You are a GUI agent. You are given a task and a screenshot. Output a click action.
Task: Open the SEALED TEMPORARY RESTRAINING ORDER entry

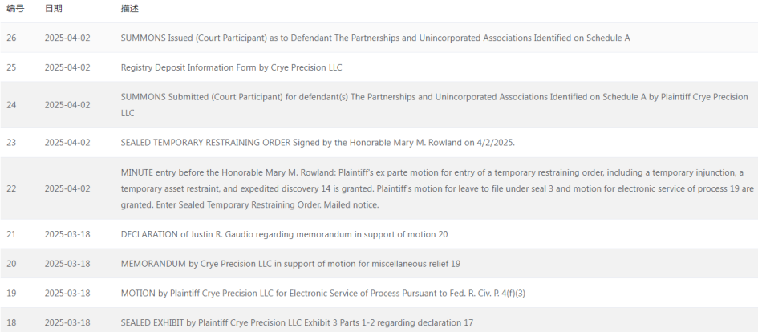(318, 143)
